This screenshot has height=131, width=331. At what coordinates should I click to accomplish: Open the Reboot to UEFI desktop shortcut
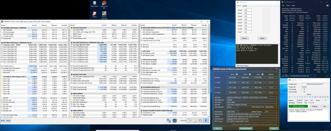click(x=104, y=4)
